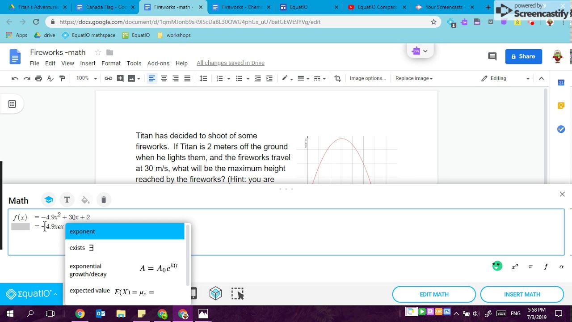Print the Fireworks document
Image resolution: width=572 pixels, height=322 pixels.
click(x=38, y=78)
